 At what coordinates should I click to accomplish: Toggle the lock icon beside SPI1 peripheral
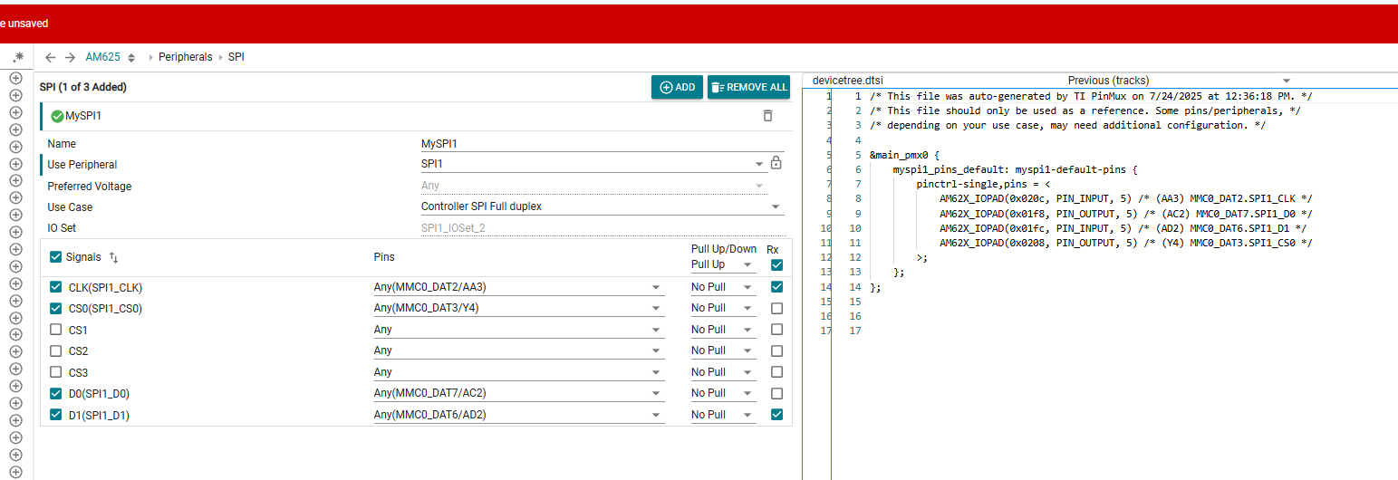[776, 163]
